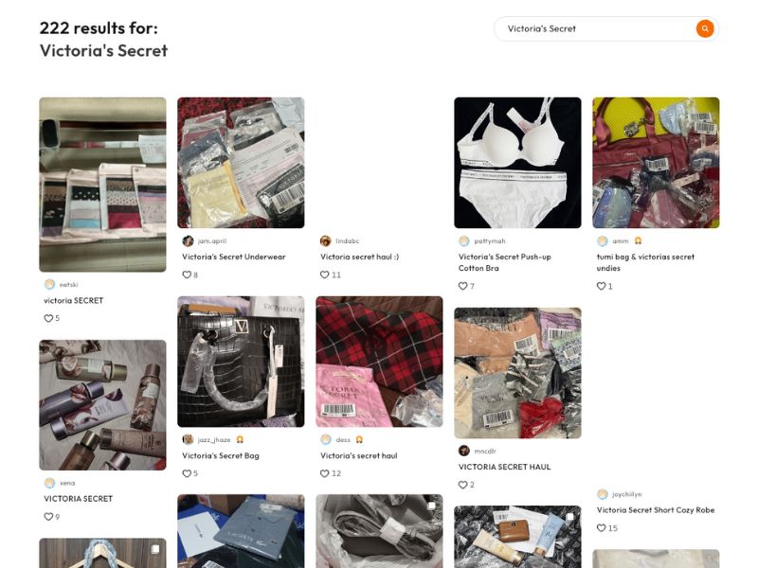This screenshot has width=758, height=568.
Task: Open the red plaid pajama photo
Action: pos(379,362)
